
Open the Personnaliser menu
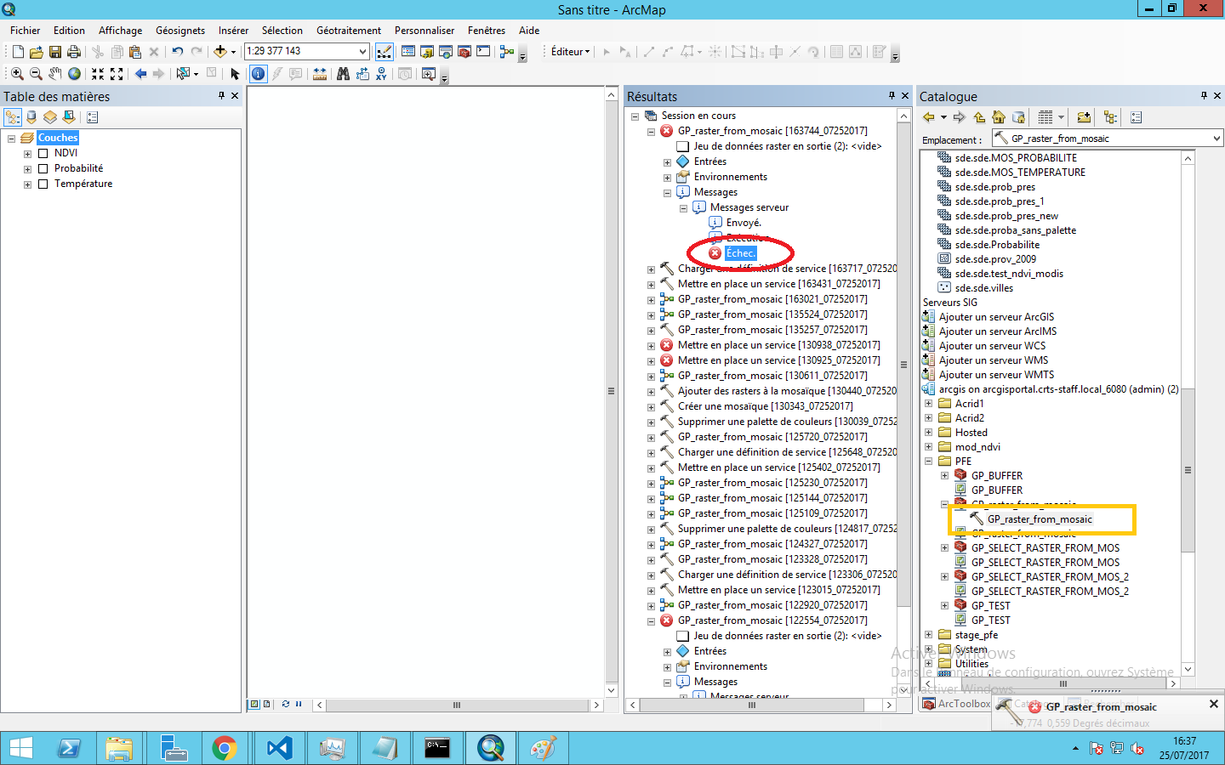pyautogui.click(x=424, y=31)
